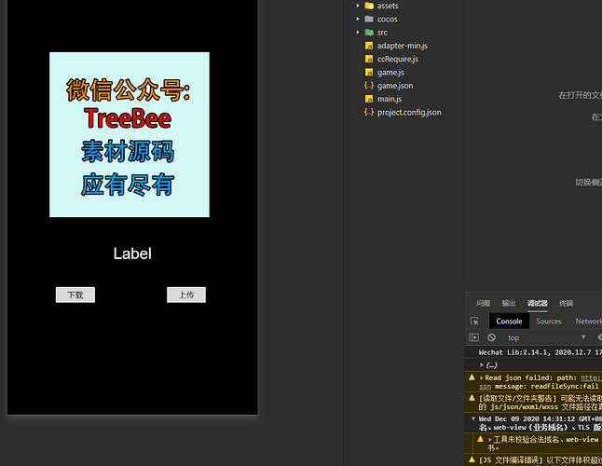Select the src folder icon
602x466 pixels.
369,33
